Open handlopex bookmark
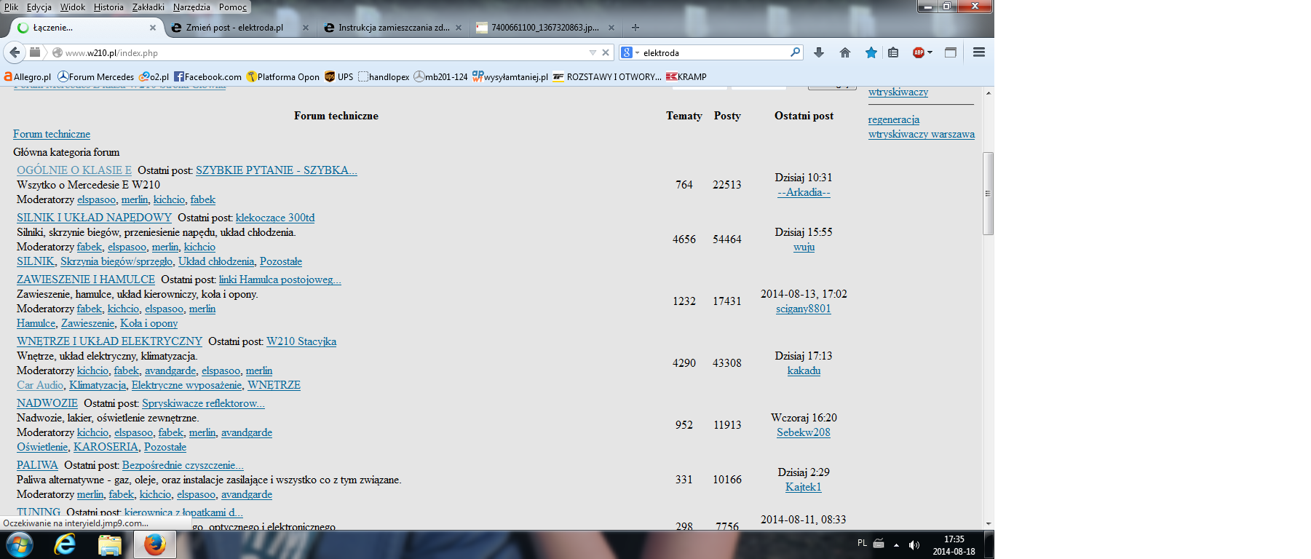 (384, 76)
